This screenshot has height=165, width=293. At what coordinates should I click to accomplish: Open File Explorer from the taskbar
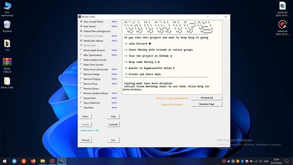point(43,161)
